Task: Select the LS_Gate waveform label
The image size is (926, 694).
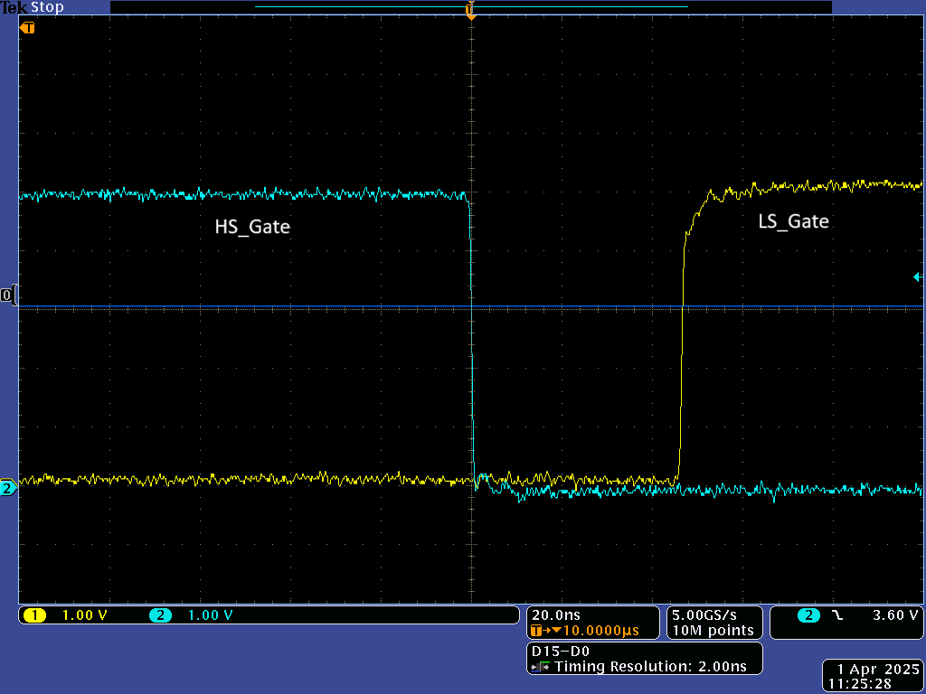Action: coord(794,221)
